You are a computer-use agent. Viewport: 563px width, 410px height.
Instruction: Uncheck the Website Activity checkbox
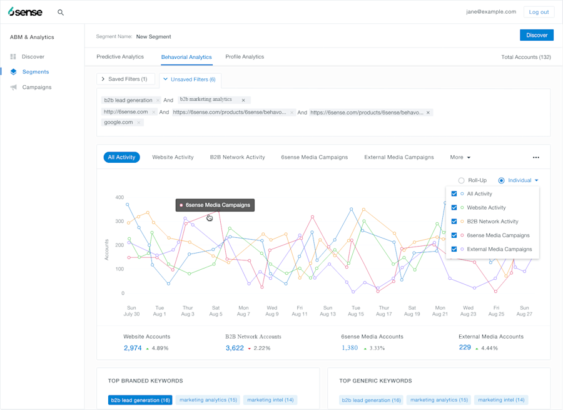pyautogui.click(x=454, y=207)
